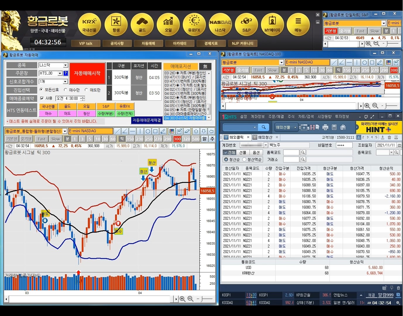
Task: Open the S&P market icon
Action: (x=246, y=25)
